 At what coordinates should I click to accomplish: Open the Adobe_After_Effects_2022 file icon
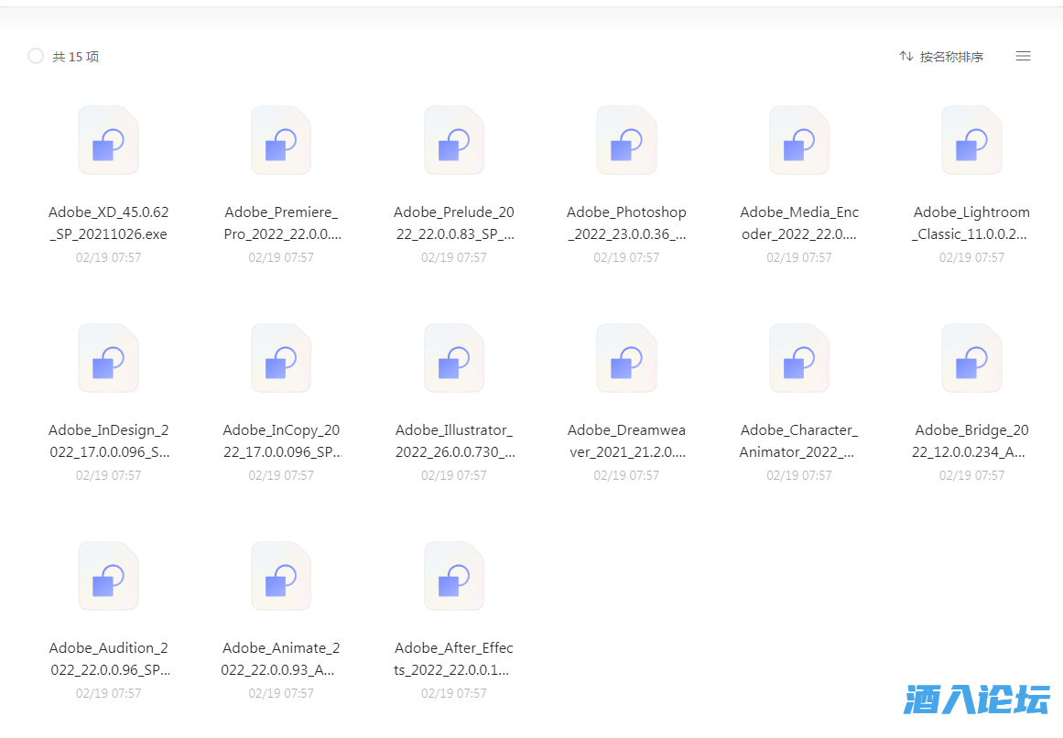[x=454, y=576]
